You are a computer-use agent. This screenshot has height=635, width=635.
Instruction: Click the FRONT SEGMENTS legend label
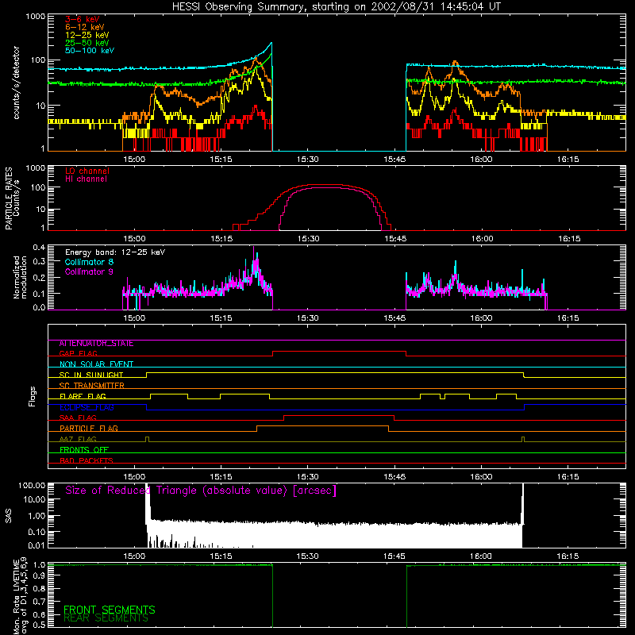(110, 610)
